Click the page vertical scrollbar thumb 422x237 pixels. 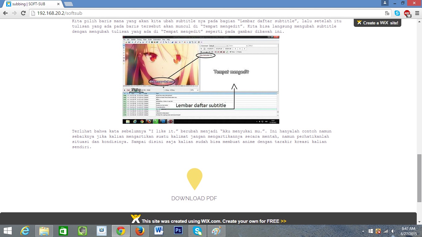tap(419, 178)
